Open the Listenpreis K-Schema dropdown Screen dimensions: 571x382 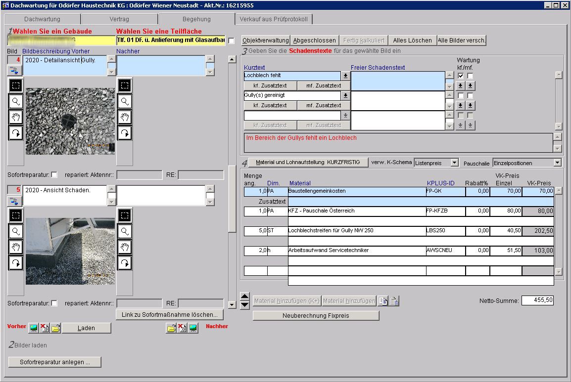pos(454,163)
